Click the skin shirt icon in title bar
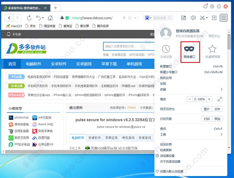This screenshot has width=234, height=178. (x=206, y=6)
